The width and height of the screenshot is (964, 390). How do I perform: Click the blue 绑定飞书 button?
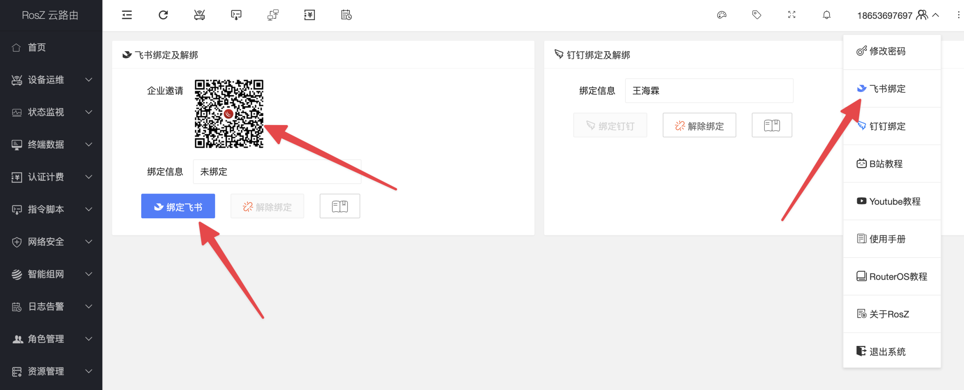click(x=178, y=206)
